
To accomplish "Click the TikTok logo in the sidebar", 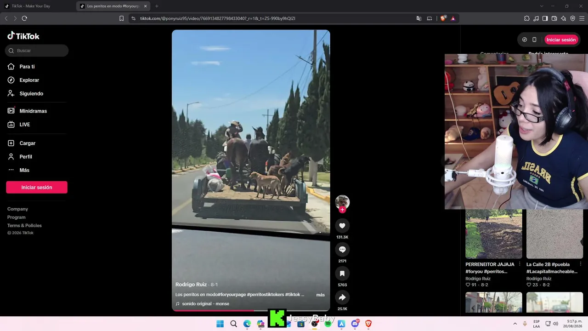I will pyautogui.click(x=23, y=36).
